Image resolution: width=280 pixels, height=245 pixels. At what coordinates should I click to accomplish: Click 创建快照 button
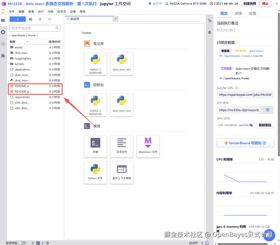pyautogui.click(x=250, y=4)
